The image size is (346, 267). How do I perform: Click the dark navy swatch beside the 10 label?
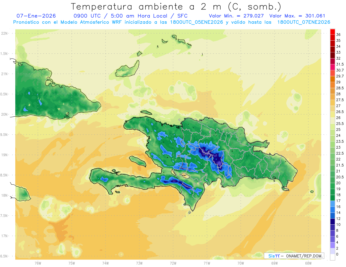click(332, 222)
